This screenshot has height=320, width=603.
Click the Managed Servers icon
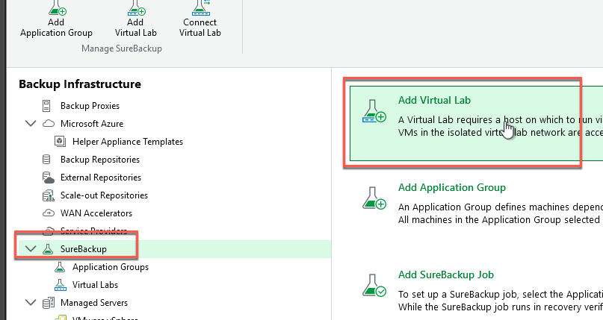click(x=49, y=303)
